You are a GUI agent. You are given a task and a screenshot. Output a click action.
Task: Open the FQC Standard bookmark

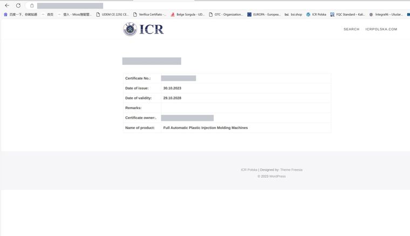click(347, 15)
